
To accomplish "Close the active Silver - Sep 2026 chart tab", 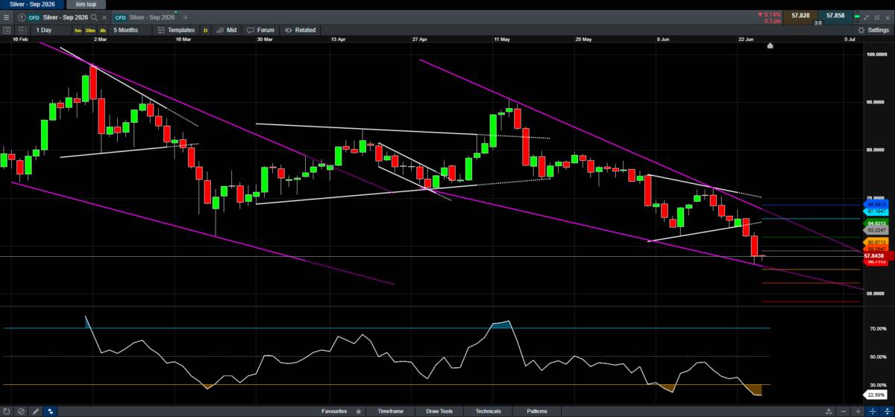I will [104, 16].
